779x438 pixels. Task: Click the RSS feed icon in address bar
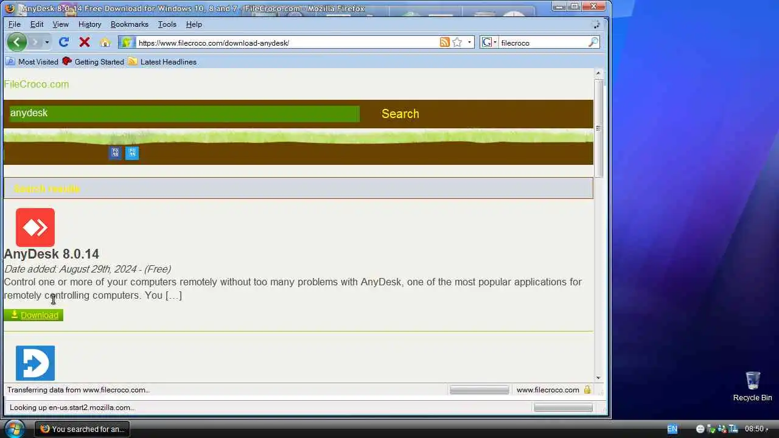pos(445,43)
